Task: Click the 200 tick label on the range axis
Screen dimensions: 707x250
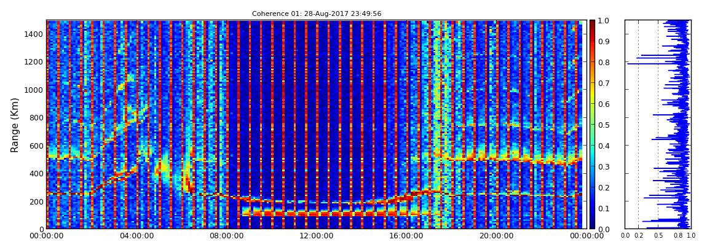Action: 37,201
